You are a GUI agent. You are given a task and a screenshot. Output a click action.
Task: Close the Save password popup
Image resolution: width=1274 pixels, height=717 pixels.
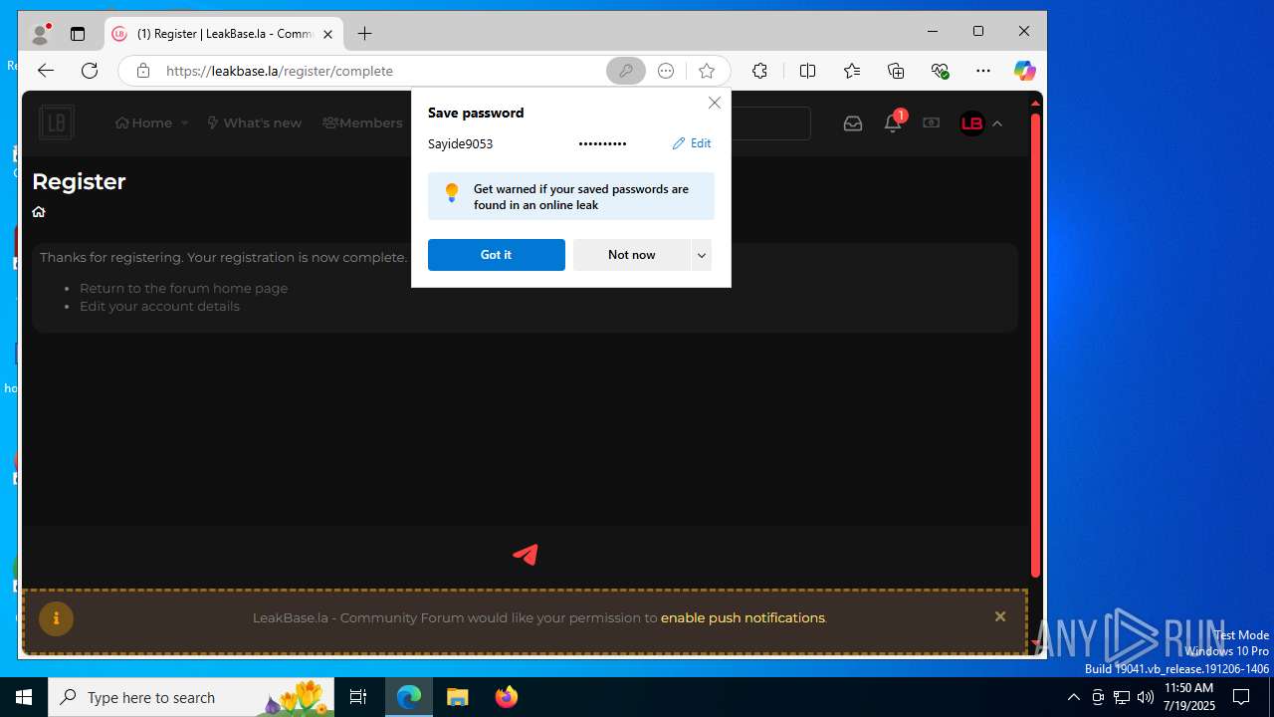click(715, 103)
